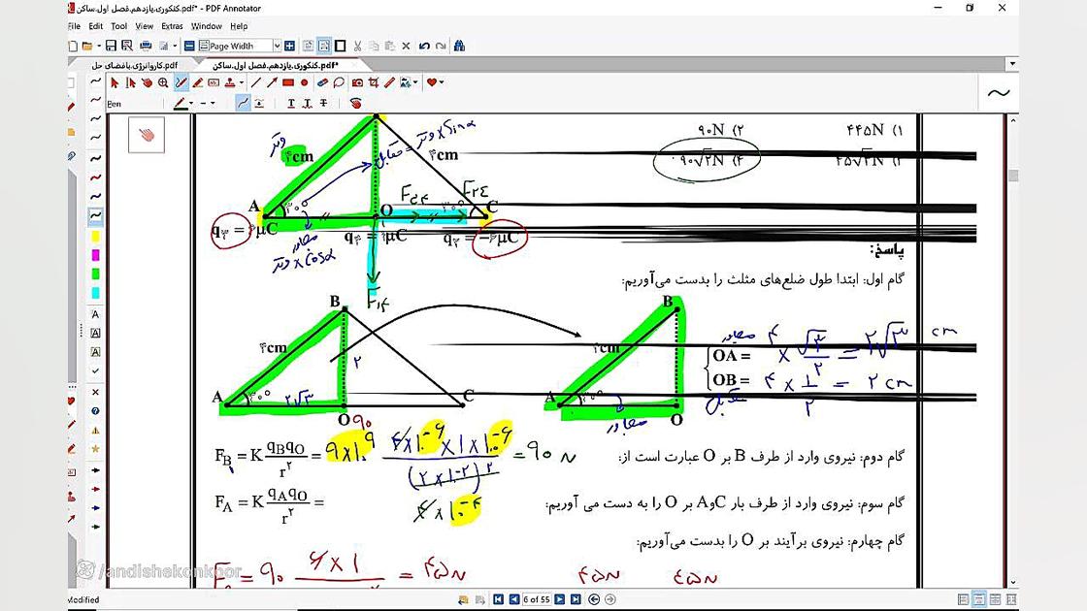The image size is (1087, 611).
Task: Open the Tool menu
Action: pos(119,26)
